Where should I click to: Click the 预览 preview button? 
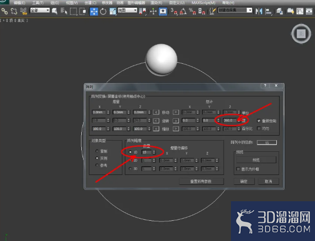click(x=256, y=160)
